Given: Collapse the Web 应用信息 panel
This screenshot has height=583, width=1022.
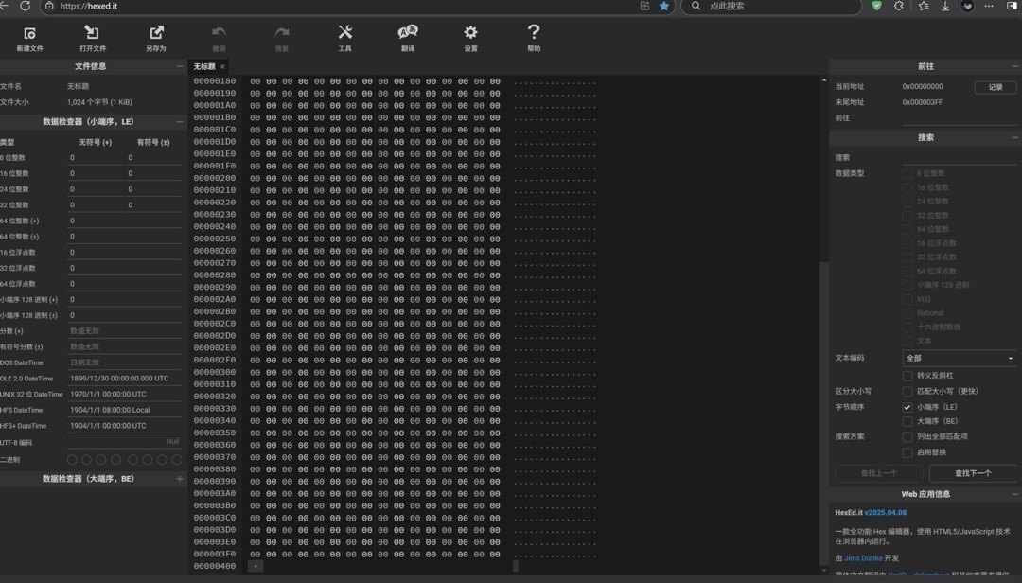Looking at the screenshot, I should pyautogui.click(x=1014, y=494).
